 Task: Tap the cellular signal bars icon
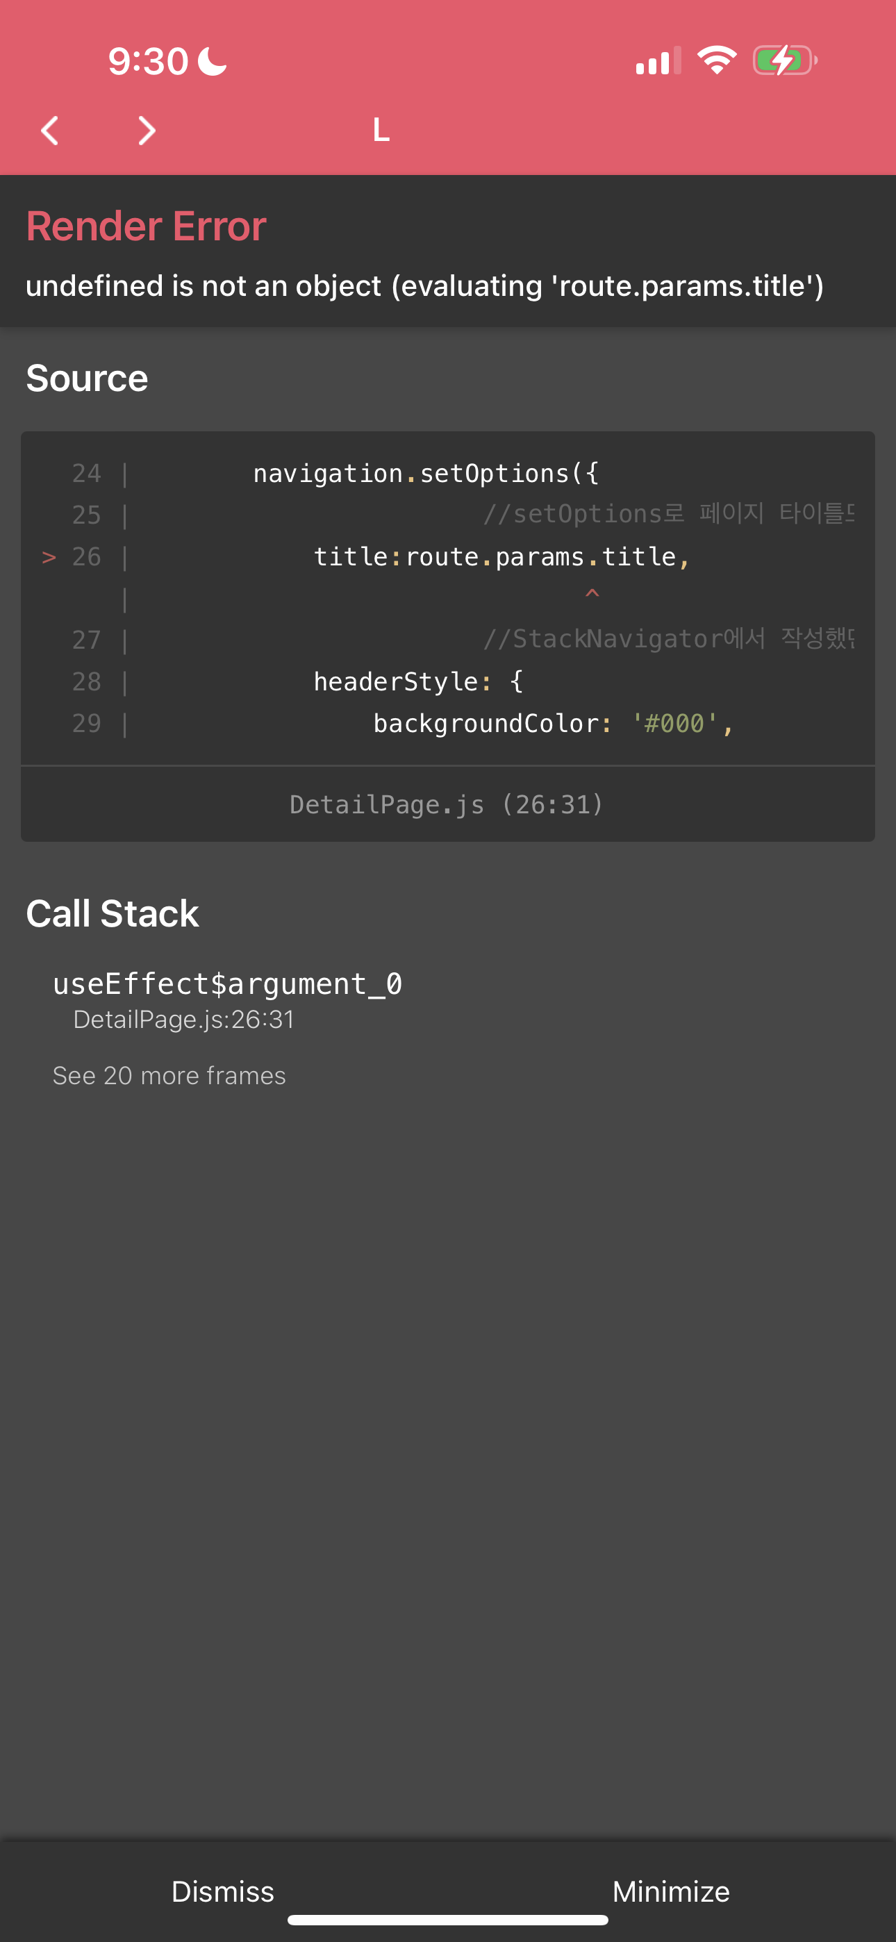pyautogui.click(x=658, y=60)
